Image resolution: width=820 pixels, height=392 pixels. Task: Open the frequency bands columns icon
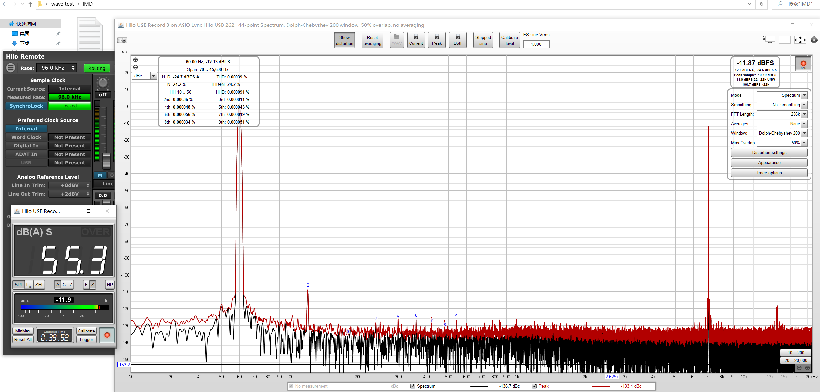click(x=784, y=40)
